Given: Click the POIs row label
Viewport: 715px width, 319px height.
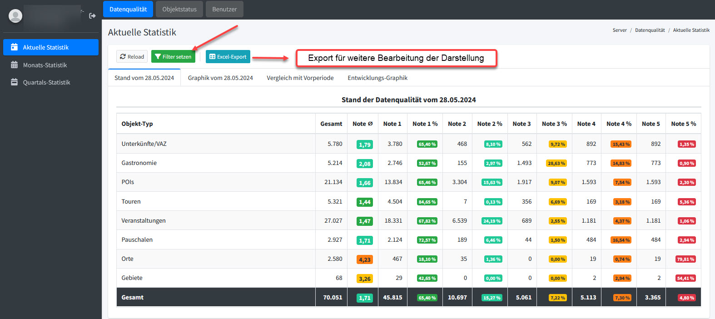Looking at the screenshot, I should [128, 182].
